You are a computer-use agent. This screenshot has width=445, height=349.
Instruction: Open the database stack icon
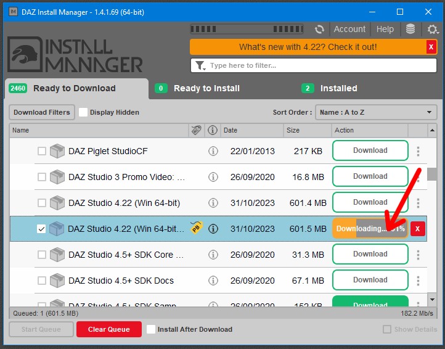click(410, 29)
